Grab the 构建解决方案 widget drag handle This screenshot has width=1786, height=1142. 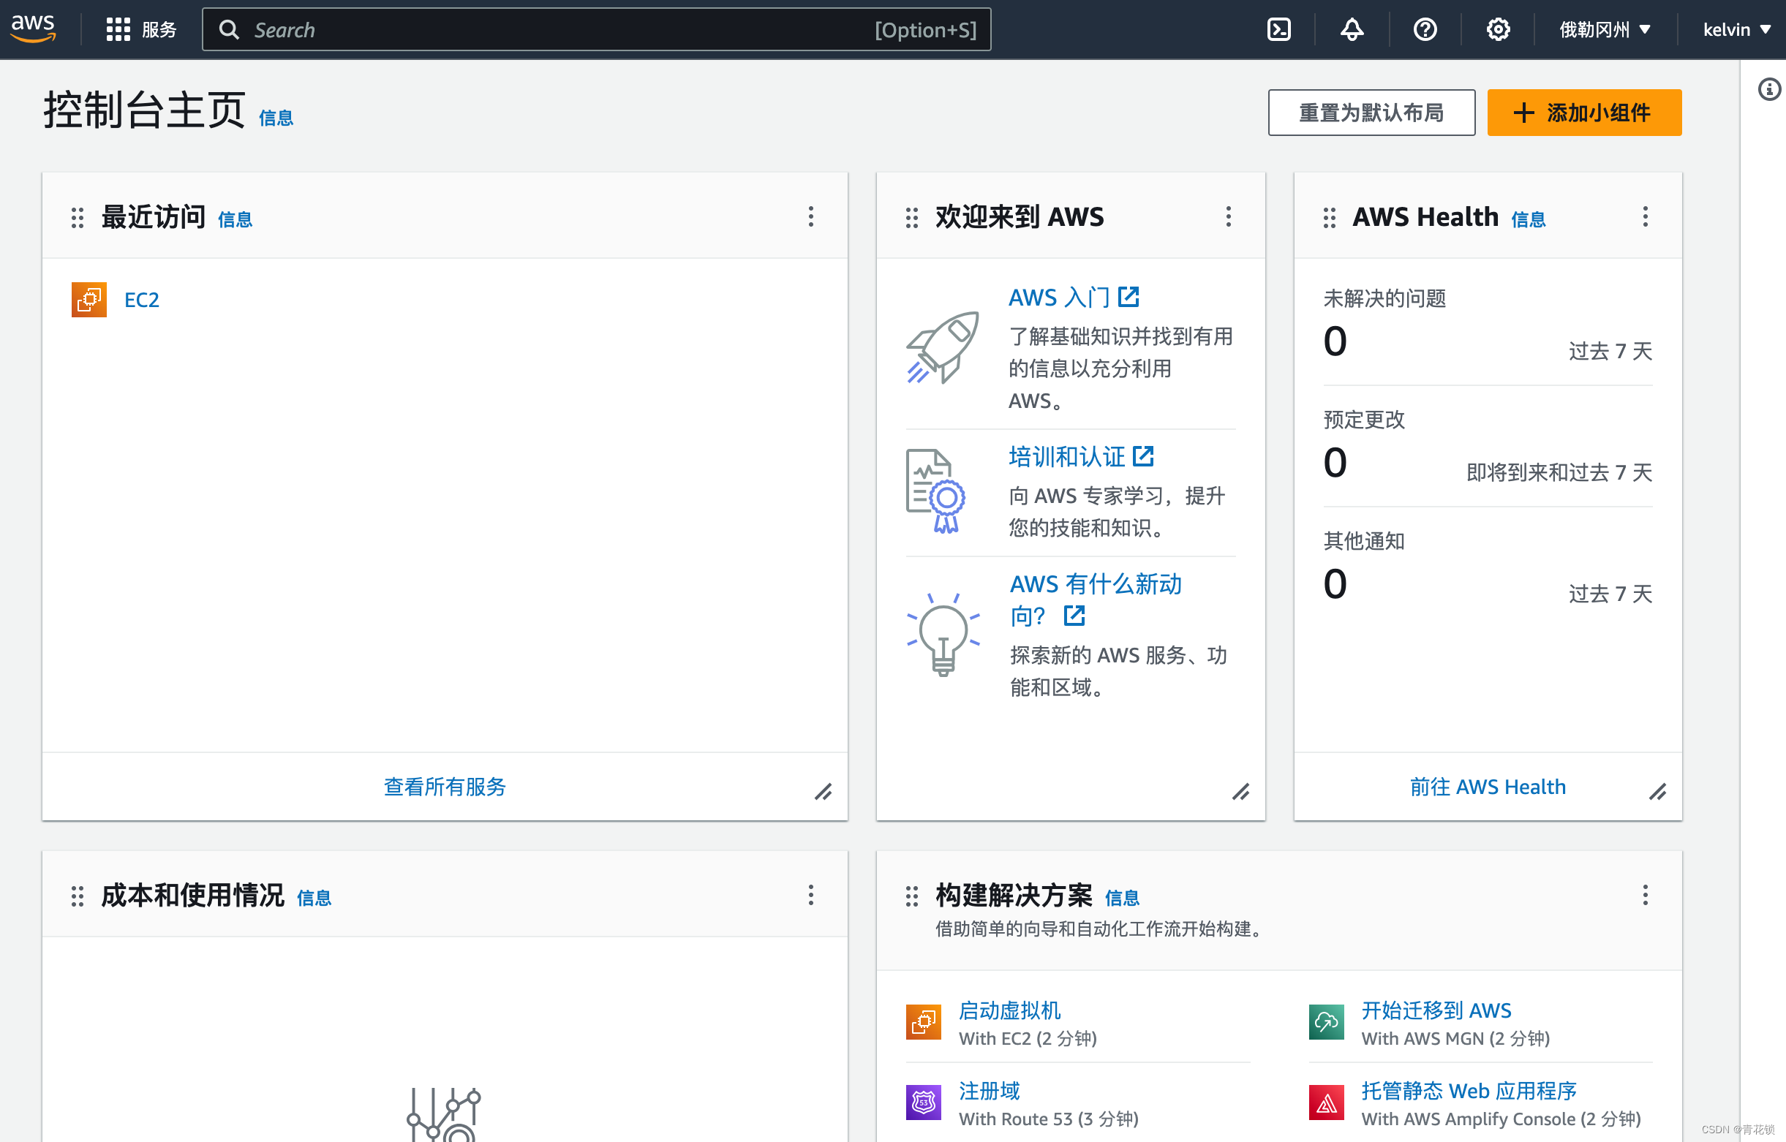pos(911,896)
